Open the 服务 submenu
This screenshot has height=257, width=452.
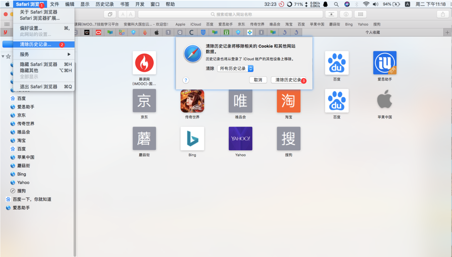[x=44, y=54]
